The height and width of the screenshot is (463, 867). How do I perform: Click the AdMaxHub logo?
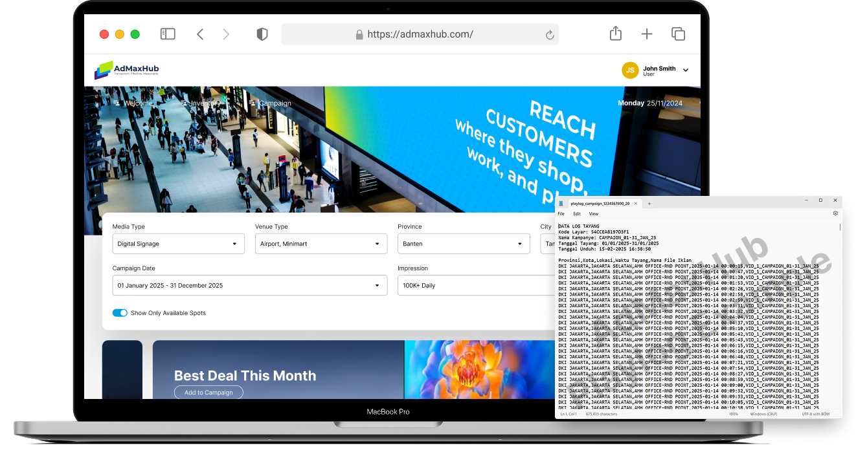point(126,70)
